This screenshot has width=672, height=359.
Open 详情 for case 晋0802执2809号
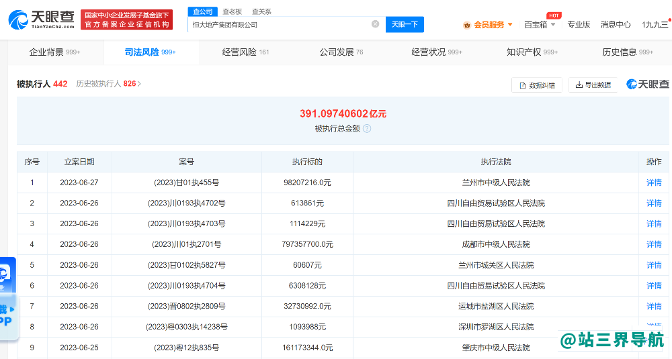pyautogui.click(x=654, y=307)
